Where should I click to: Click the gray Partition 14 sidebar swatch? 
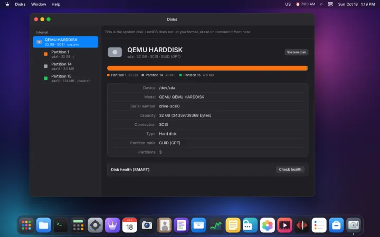45,66
